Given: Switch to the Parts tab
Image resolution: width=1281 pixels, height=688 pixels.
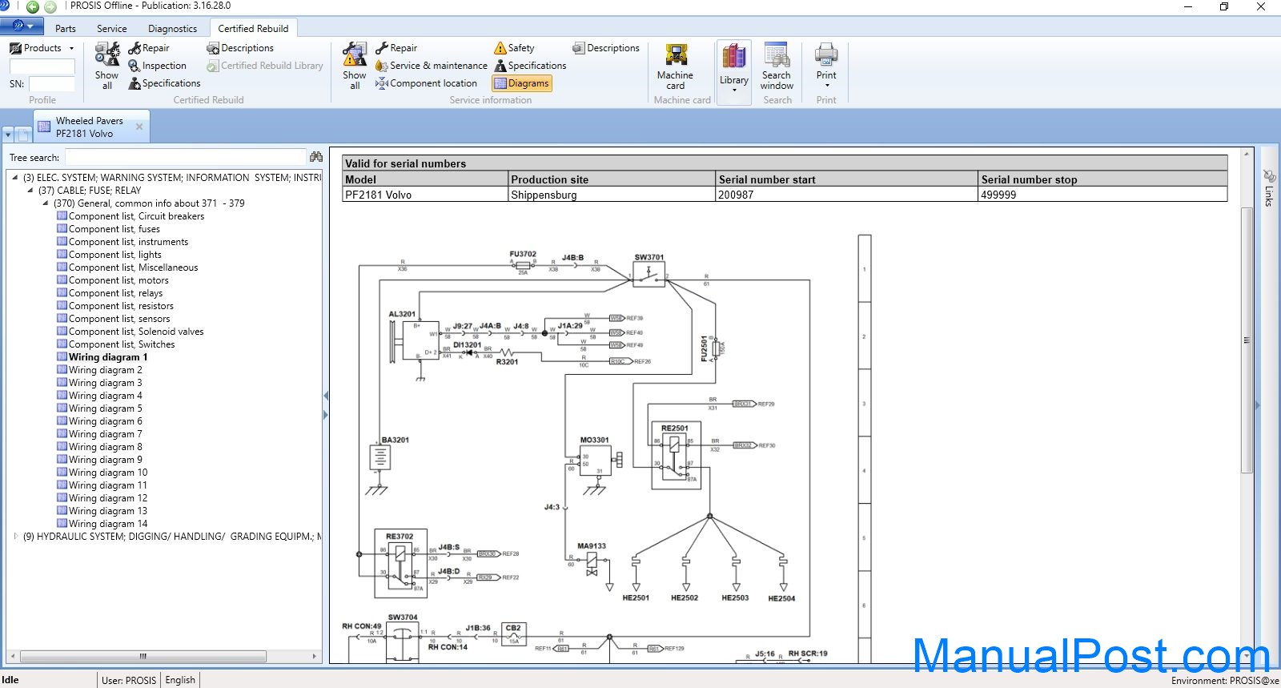Looking at the screenshot, I should [x=66, y=28].
